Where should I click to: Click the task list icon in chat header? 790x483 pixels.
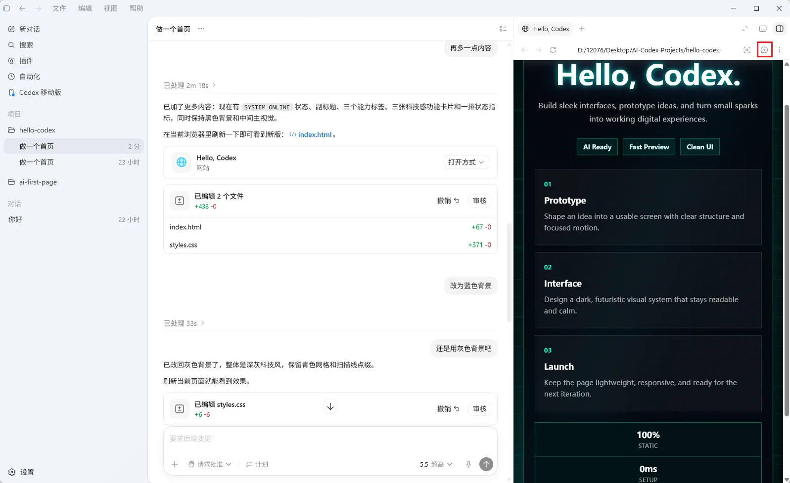503,29
